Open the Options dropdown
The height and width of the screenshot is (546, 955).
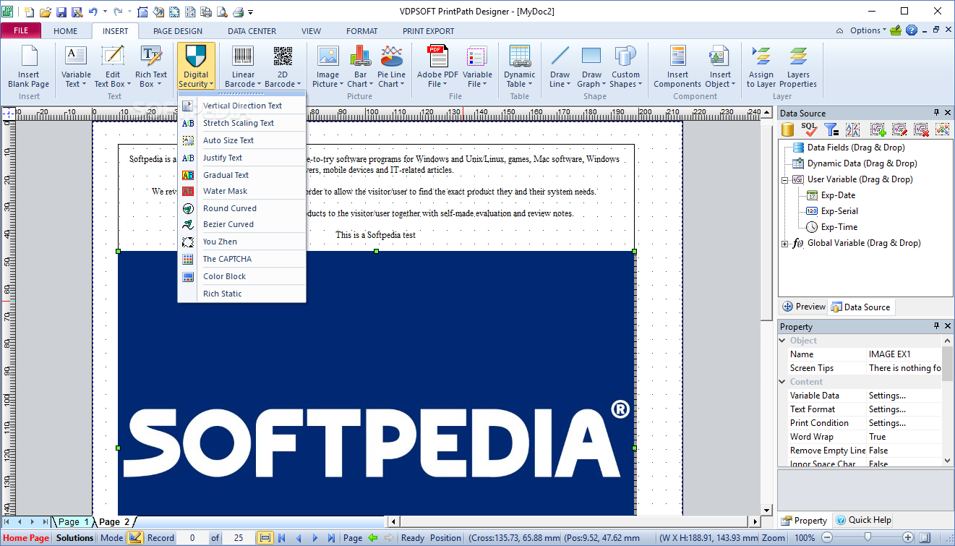(x=868, y=30)
